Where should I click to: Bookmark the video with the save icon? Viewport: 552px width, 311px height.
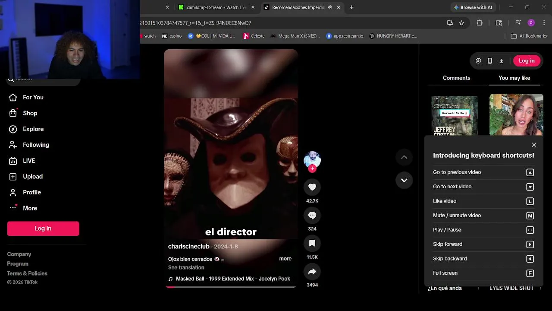312,243
